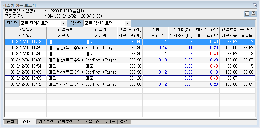The image size is (260, 128).
Task: Click the 진입일시 column header
Action: click(26, 29)
